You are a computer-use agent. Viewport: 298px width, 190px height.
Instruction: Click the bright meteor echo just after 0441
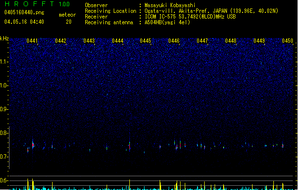(x=33, y=145)
